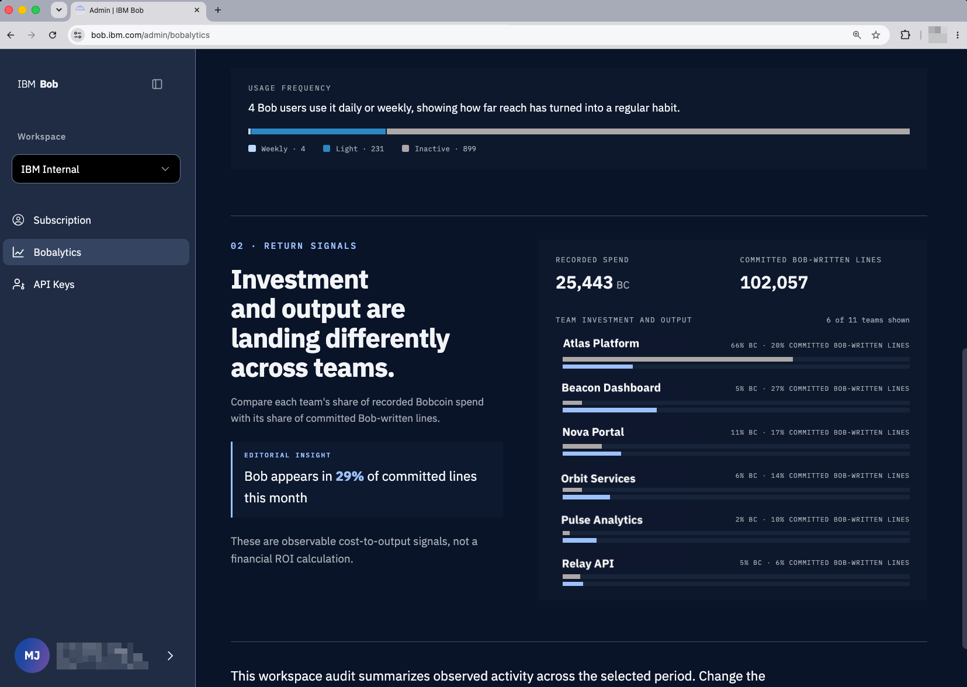Click the Atlas Platform team row
The image size is (967, 687).
[x=736, y=353]
